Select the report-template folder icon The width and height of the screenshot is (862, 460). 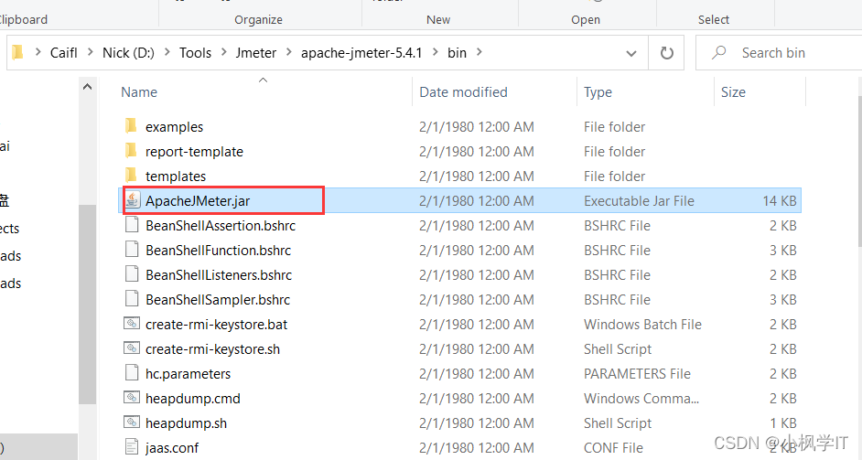[131, 151]
